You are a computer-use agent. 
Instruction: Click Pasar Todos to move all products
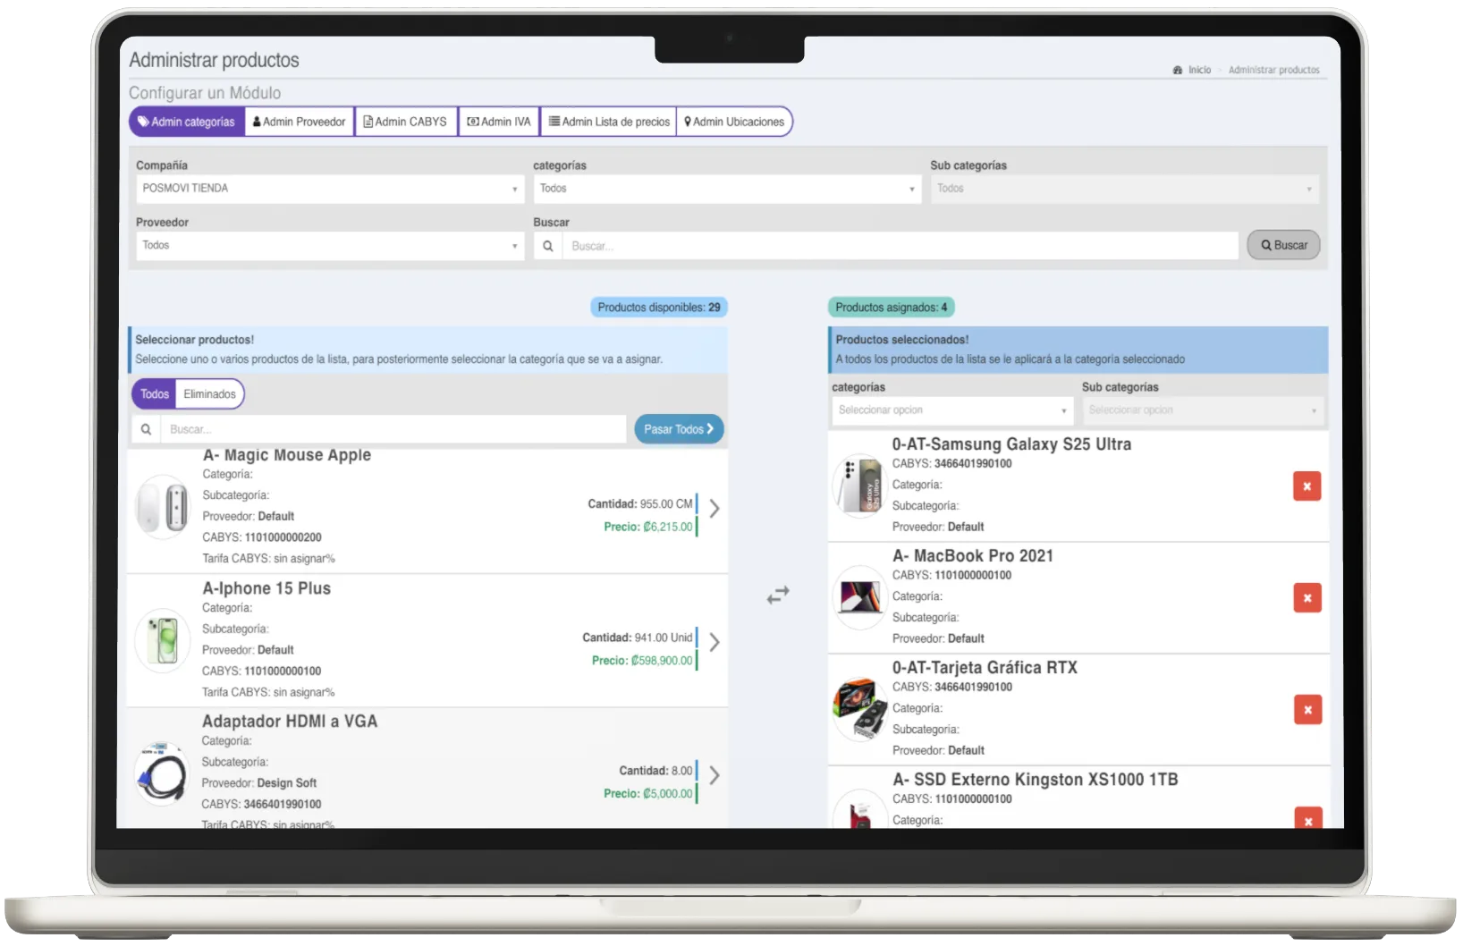678,428
